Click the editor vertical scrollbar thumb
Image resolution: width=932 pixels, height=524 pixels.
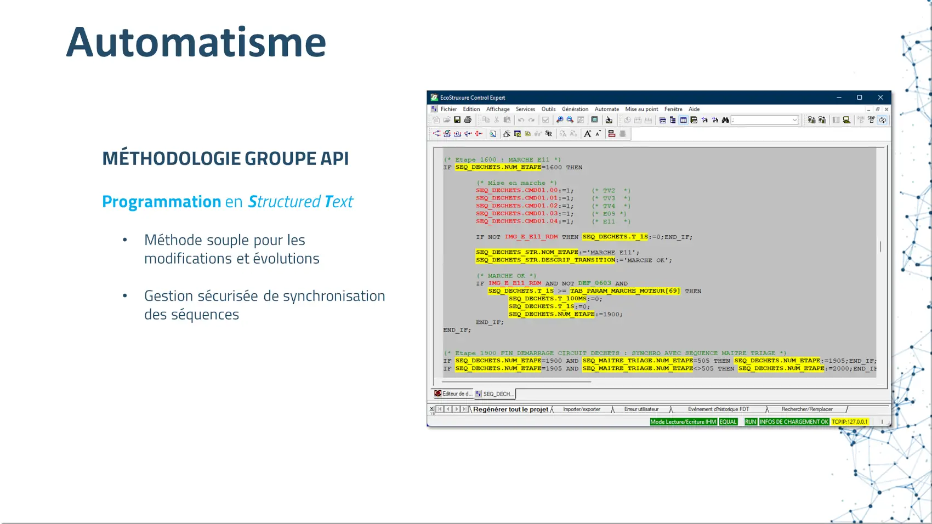[x=880, y=247]
